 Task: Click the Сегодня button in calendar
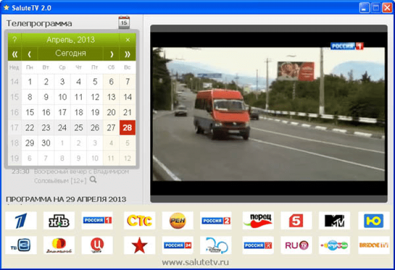pos(71,54)
